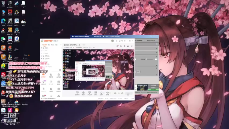The image size is (229, 129).
Task: Click the speaker icon in the rear window title bar
Action: click(103, 37)
